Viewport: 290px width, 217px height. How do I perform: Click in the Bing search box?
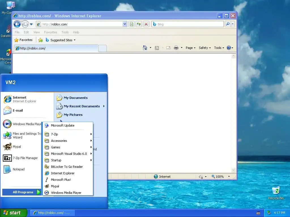pyautogui.click(x=187, y=24)
